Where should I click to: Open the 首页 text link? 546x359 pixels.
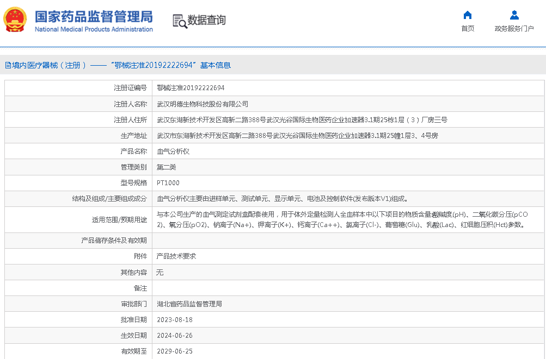coord(467,29)
